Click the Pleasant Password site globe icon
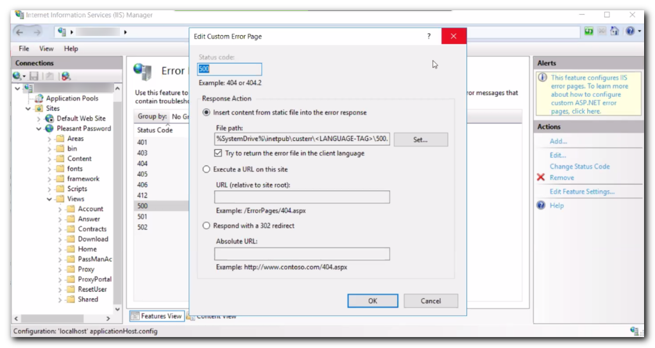This screenshot has width=655, height=348. 49,129
